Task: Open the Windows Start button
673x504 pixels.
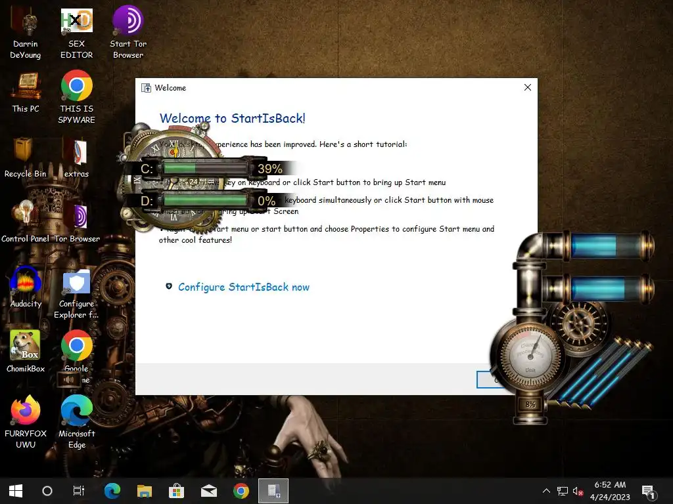Action: [x=16, y=491]
